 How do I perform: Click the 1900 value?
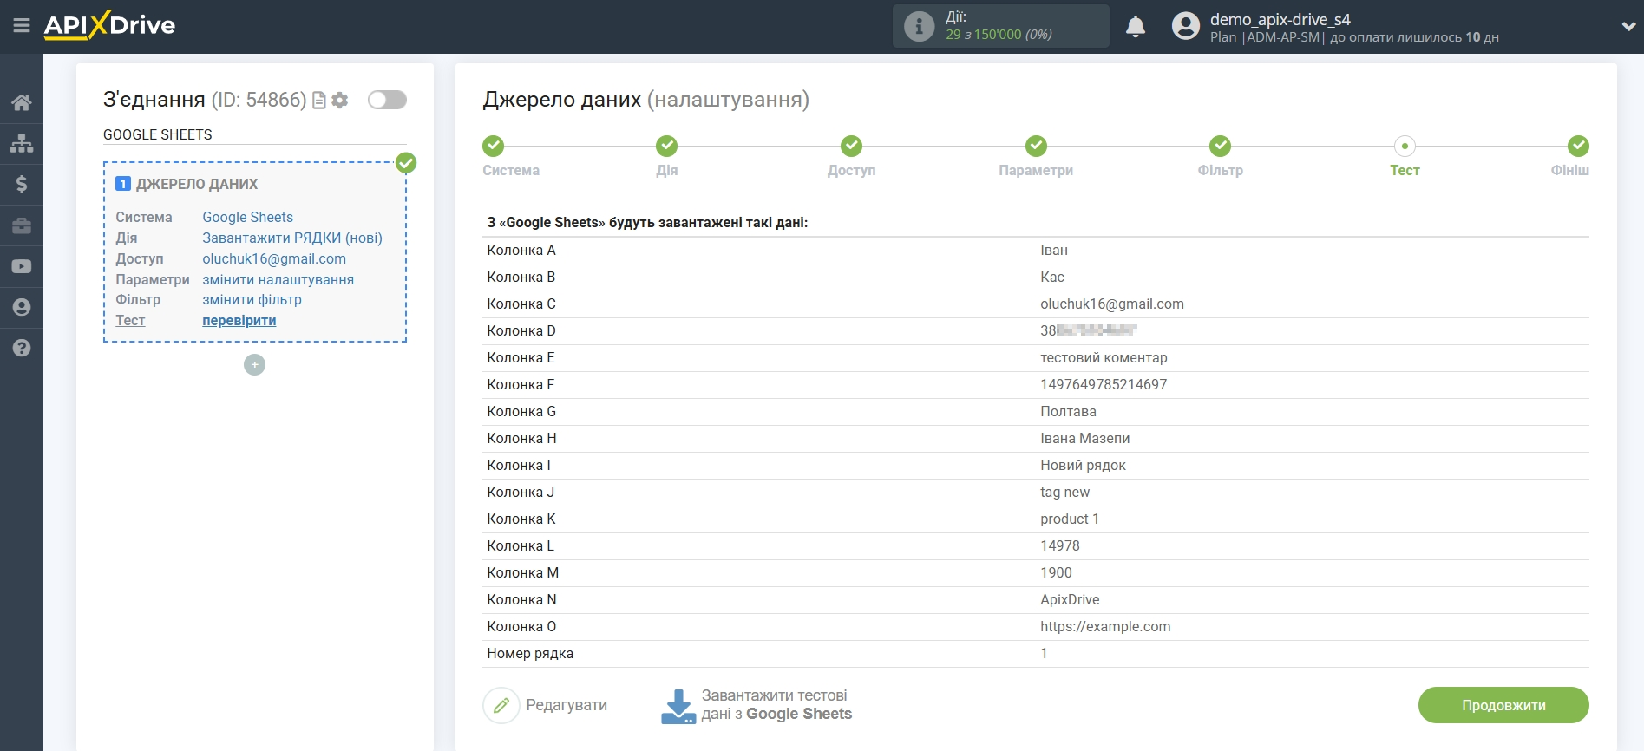click(1056, 572)
